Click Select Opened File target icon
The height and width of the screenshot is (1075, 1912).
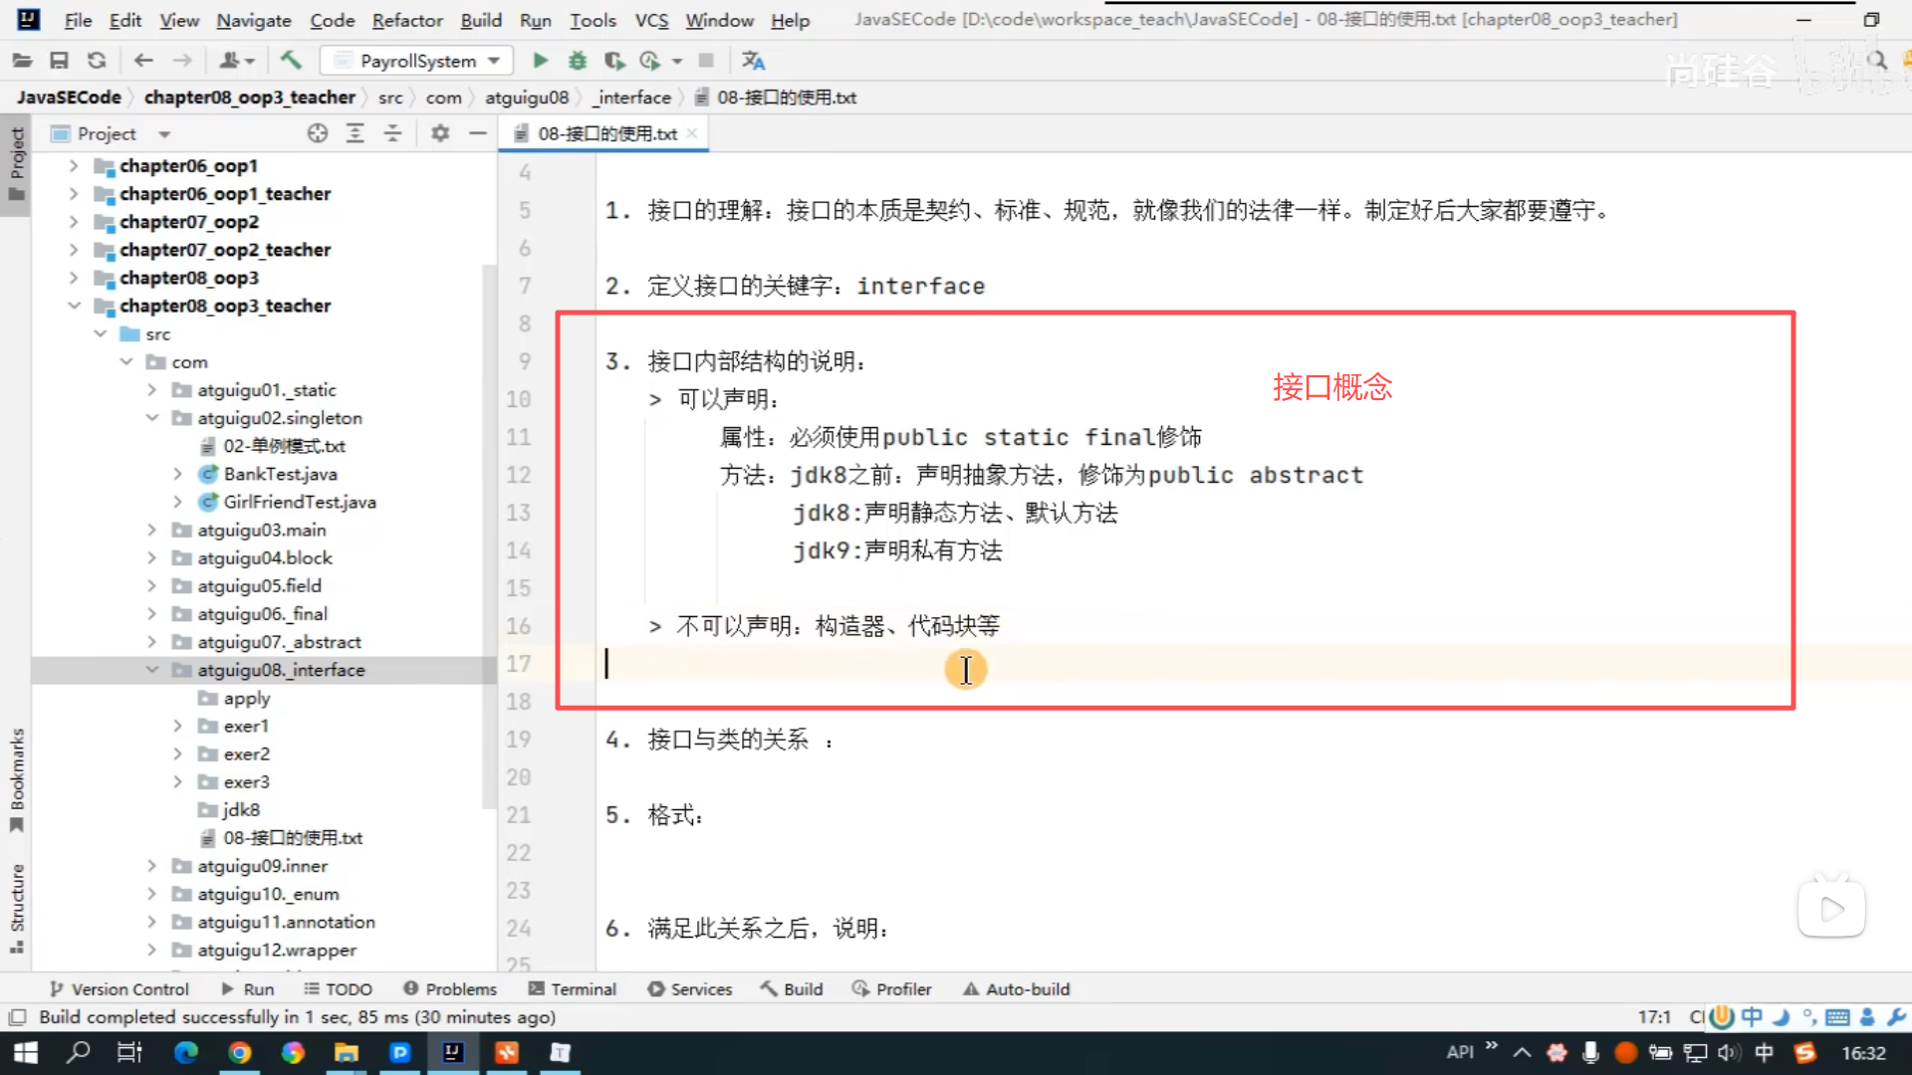pyautogui.click(x=318, y=133)
